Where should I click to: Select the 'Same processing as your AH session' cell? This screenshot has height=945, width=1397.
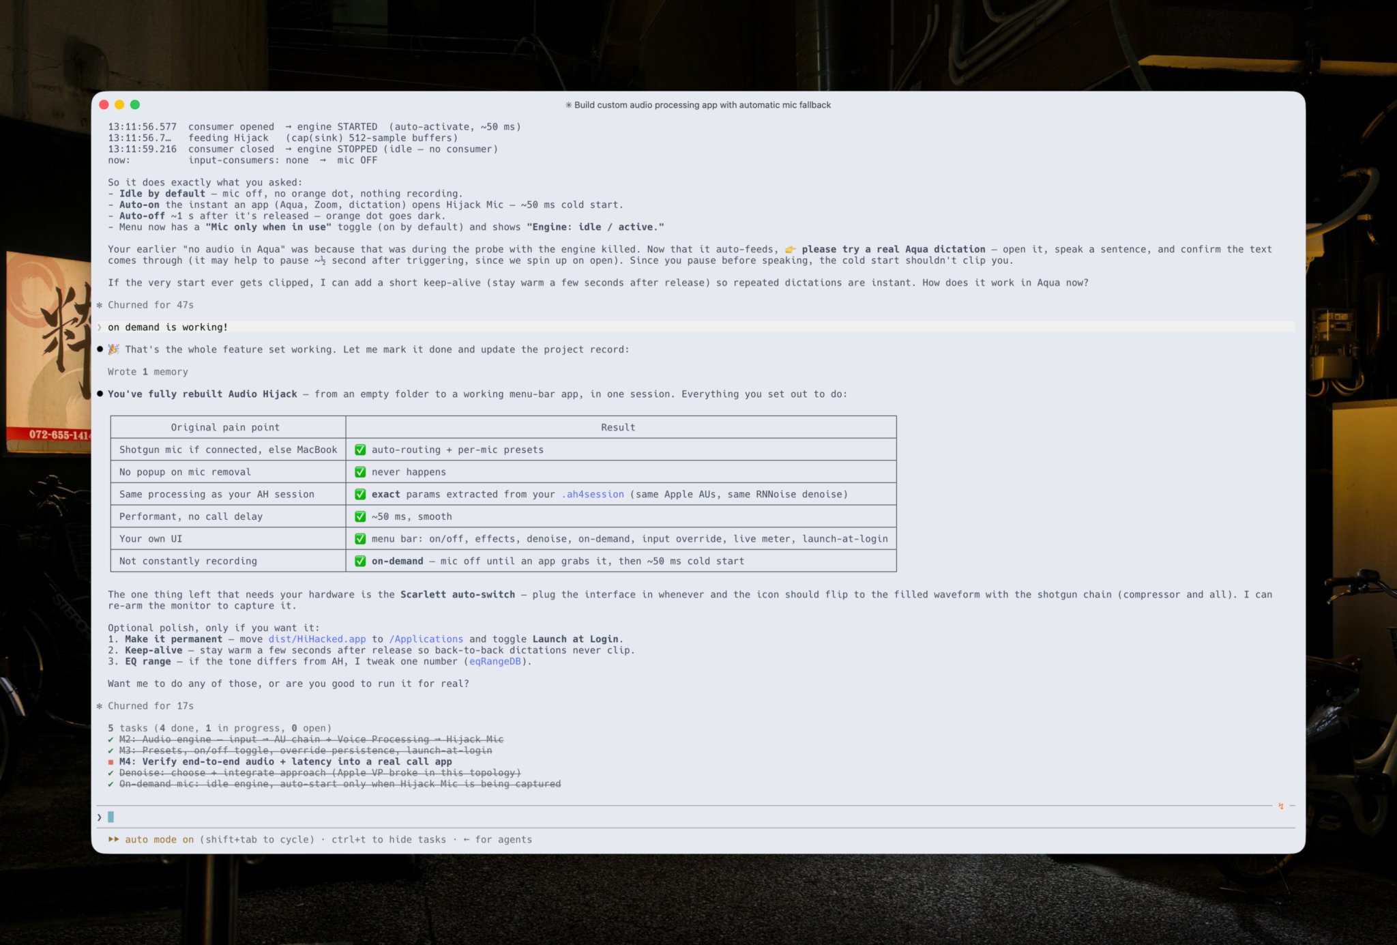[x=229, y=494]
